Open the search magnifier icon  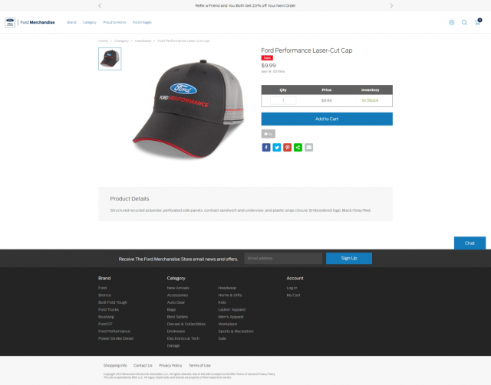point(464,22)
